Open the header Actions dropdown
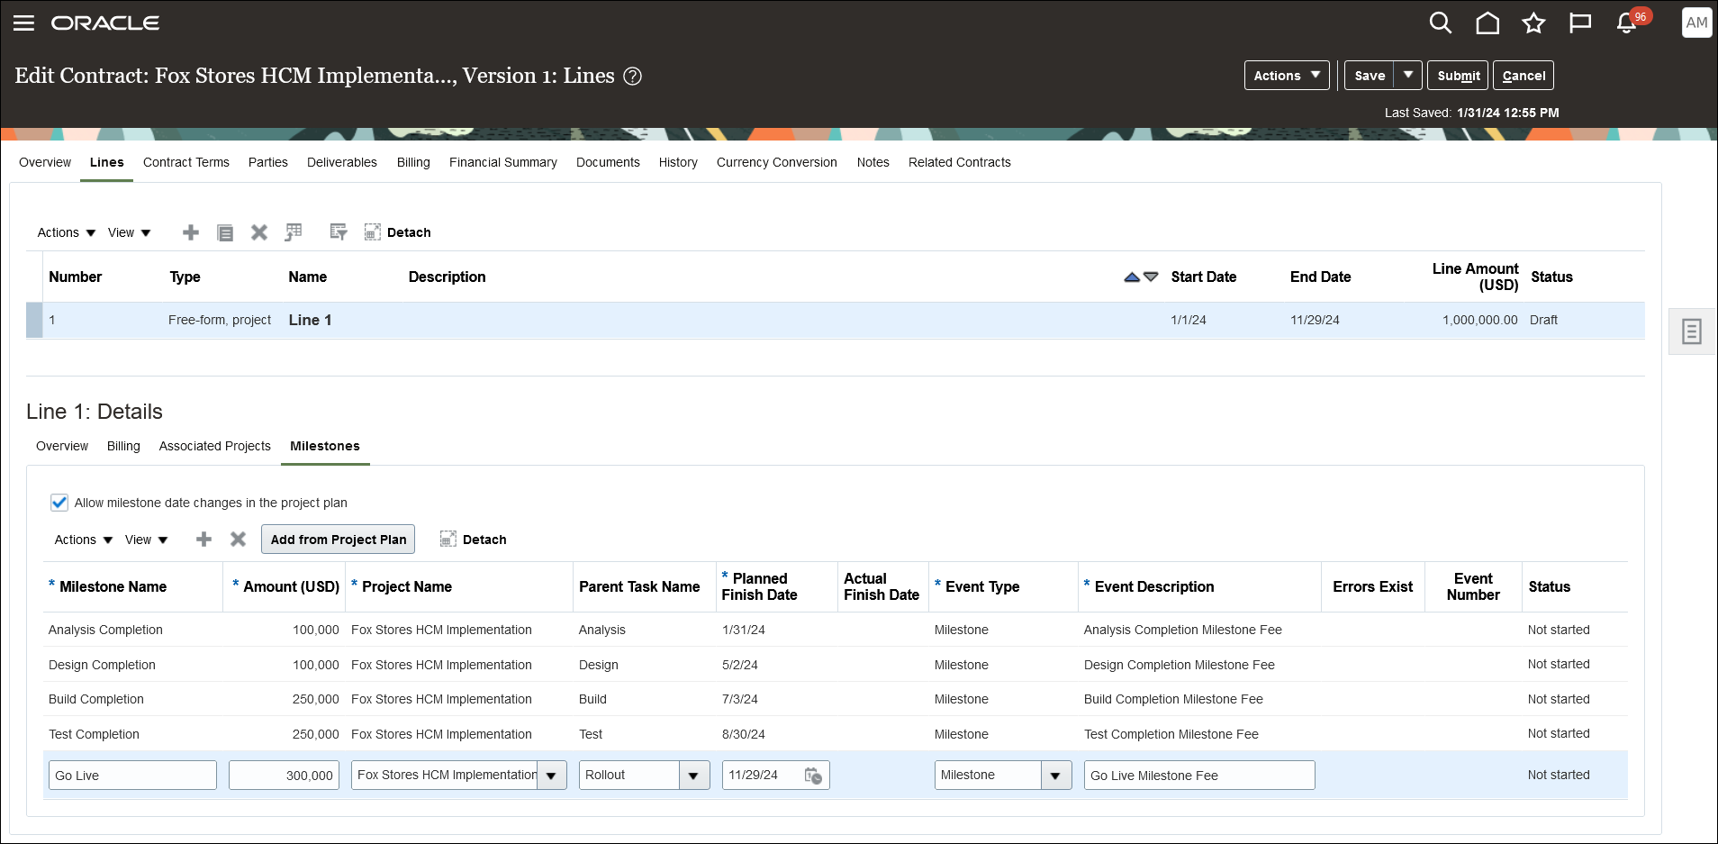Viewport: 1718px width, 844px height. [x=1287, y=76]
